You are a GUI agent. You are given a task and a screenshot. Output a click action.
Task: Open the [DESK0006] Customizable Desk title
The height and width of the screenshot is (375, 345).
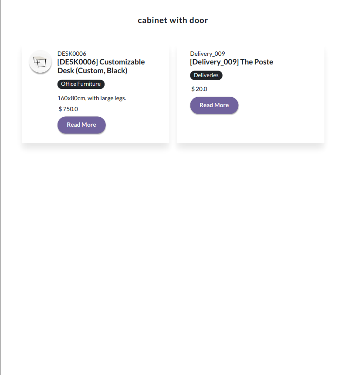click(101, 66)
